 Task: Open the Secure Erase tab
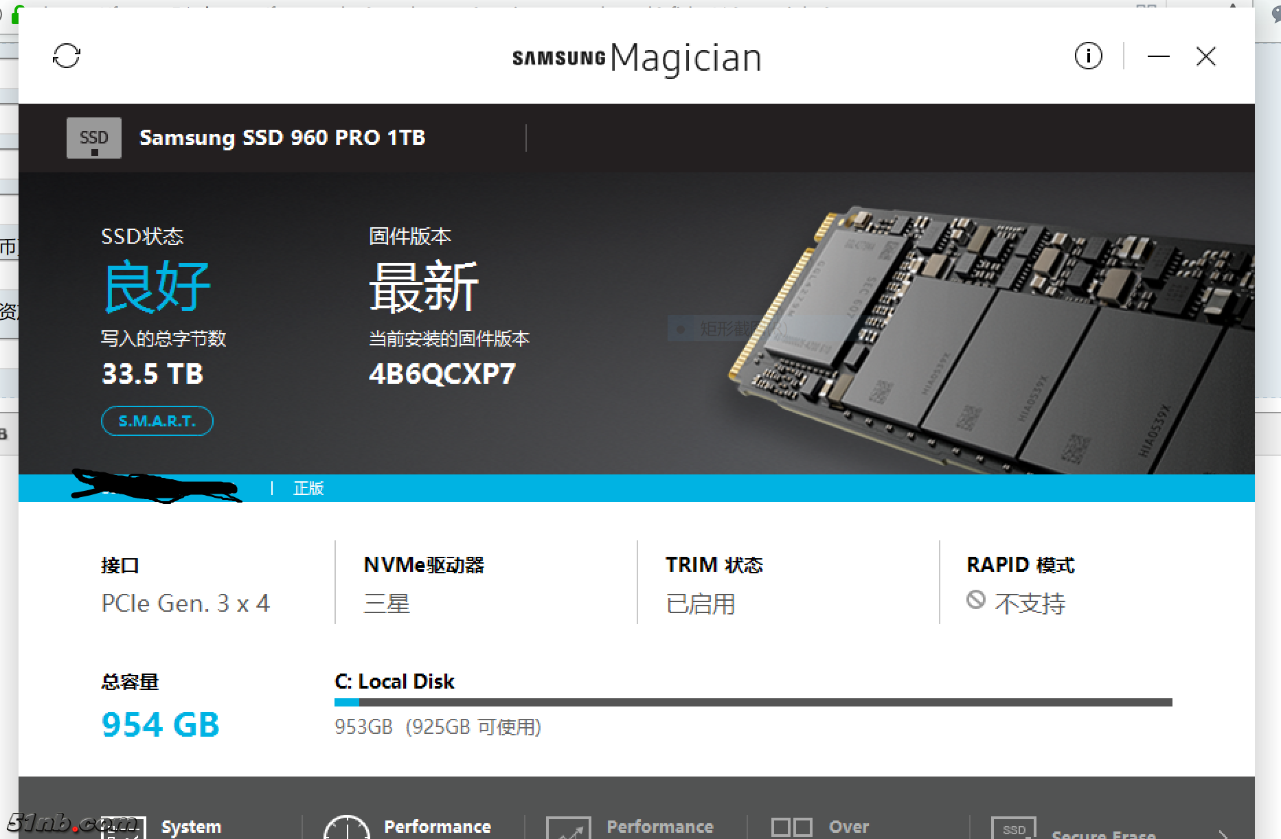pyautogui.click(x=1104, y=834)
